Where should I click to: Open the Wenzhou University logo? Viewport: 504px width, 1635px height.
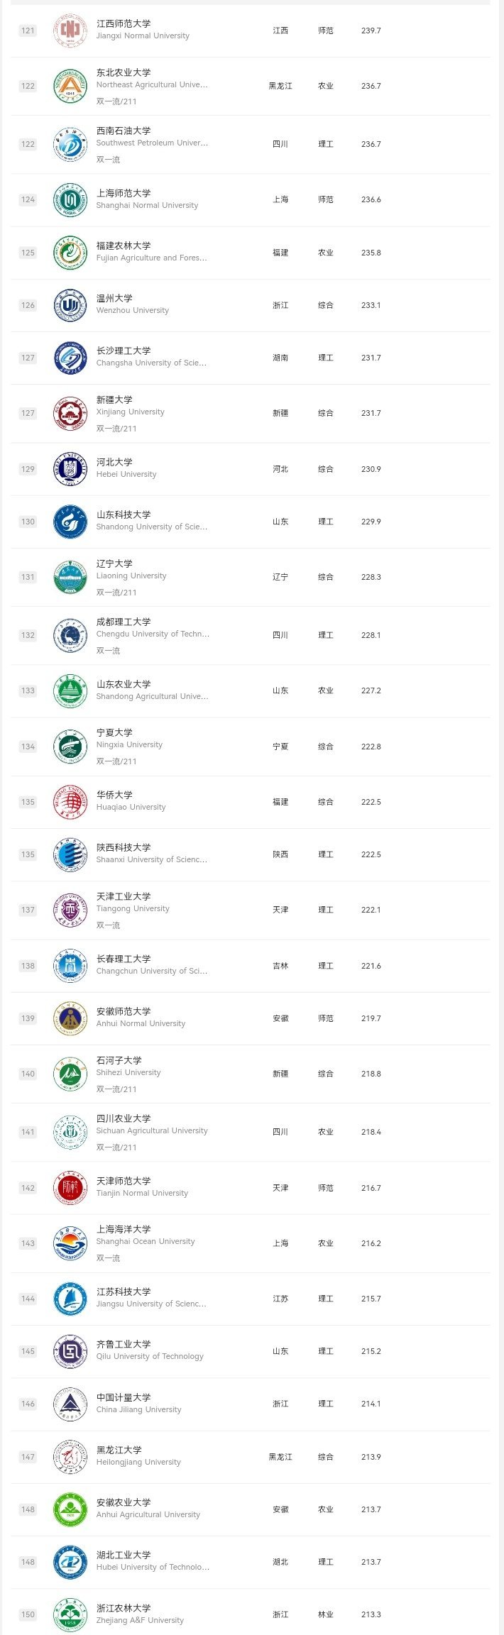coord(70,305)
